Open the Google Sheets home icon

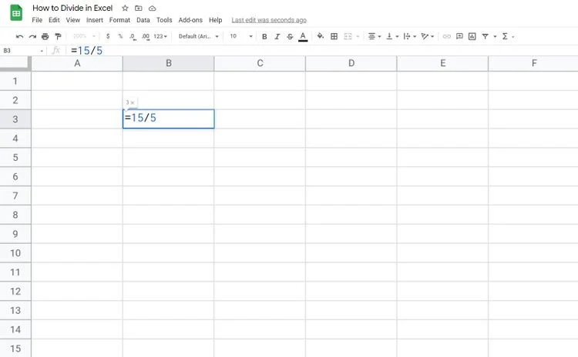[16, 13]
